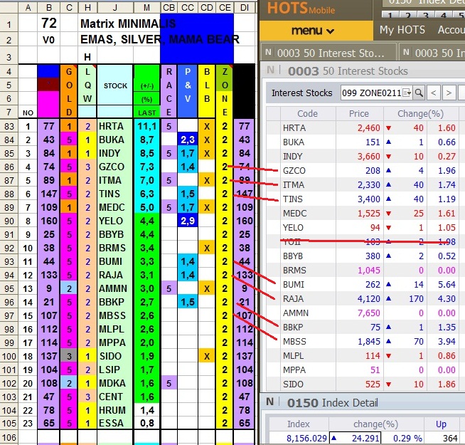Click the YELO cell in spreadsheet column J
This screenshot has width=465, height=445.
[114, 221]
